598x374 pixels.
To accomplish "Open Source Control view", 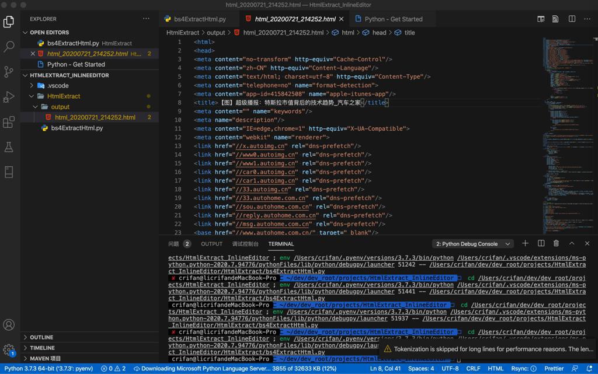I will click(x=9, y=72).
